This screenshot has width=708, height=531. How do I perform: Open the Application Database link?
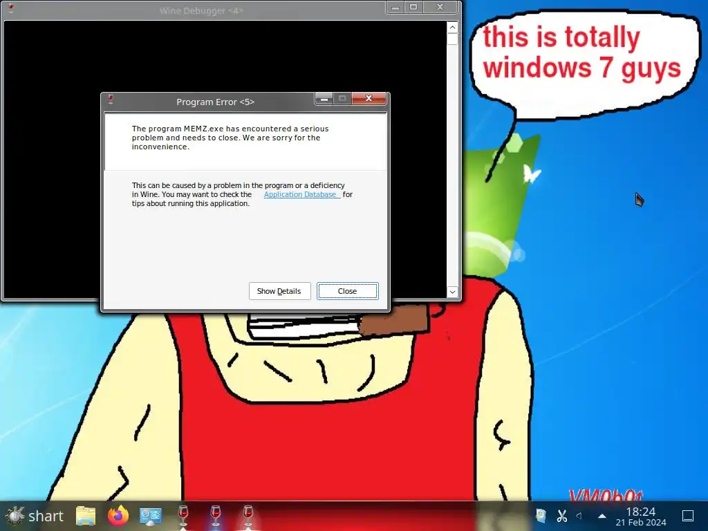(302, 194)
